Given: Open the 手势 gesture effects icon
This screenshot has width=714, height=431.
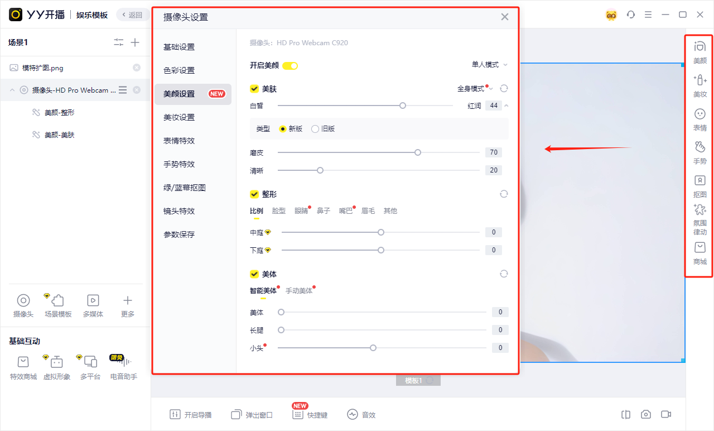Looking at the screenshot, I should tap(699, 152).
